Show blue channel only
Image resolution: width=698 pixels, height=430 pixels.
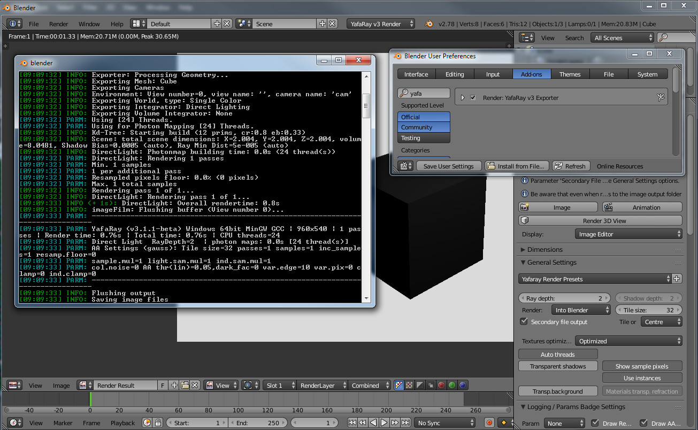tap(463, 385)
